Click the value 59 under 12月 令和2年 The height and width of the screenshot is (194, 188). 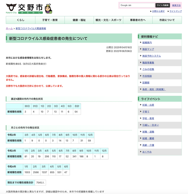coord(90,140)
